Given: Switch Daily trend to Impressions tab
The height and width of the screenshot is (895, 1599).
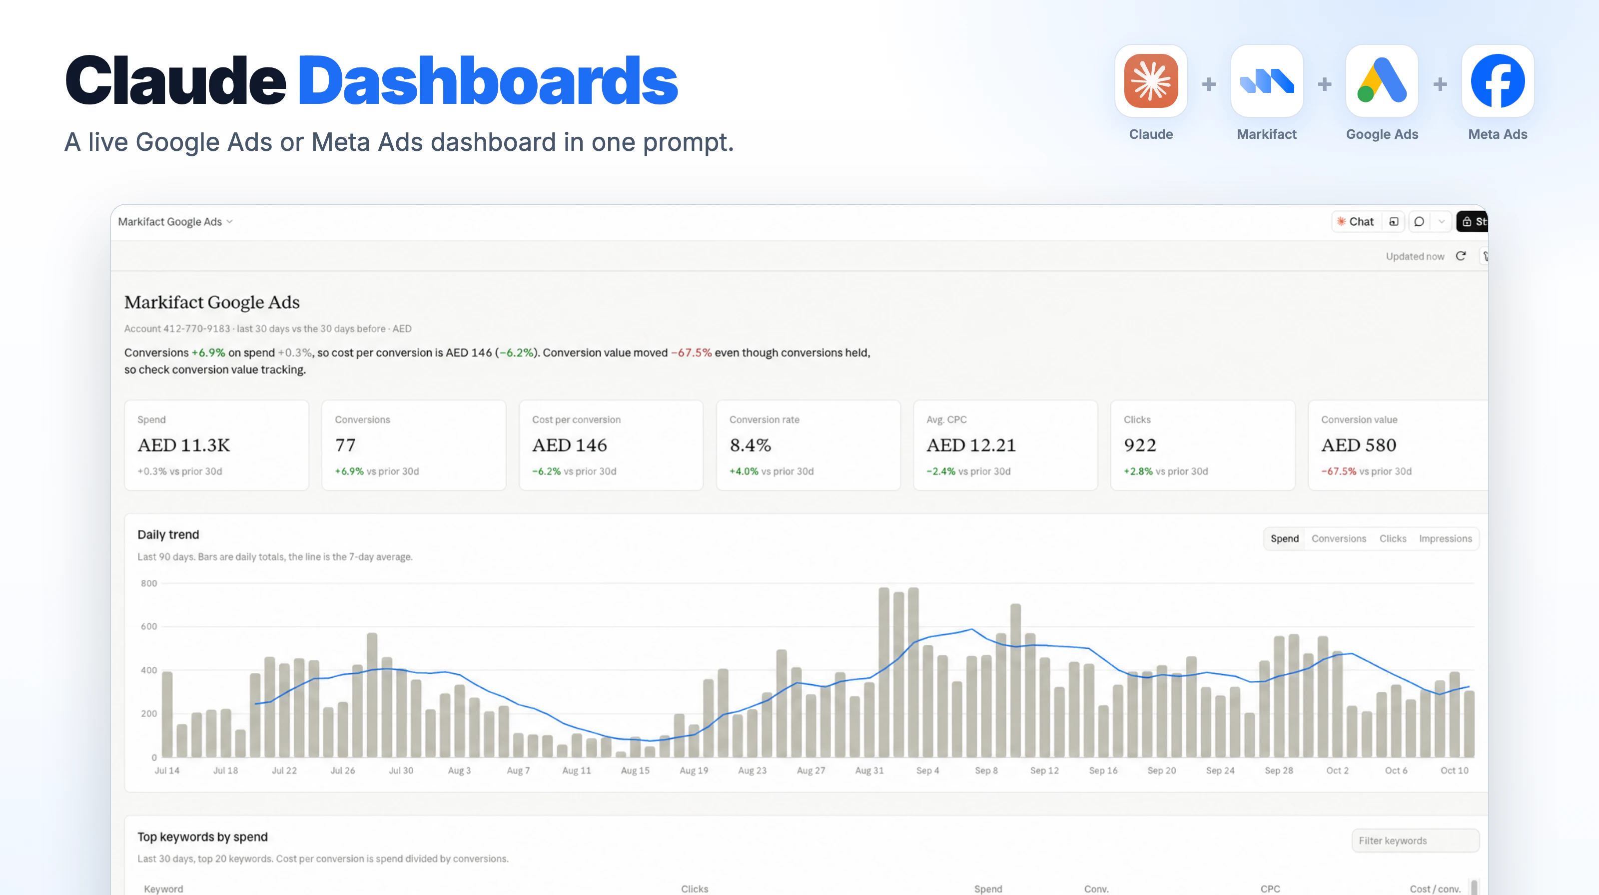Looking at the screenshot, I should [x=1445, y=538].
